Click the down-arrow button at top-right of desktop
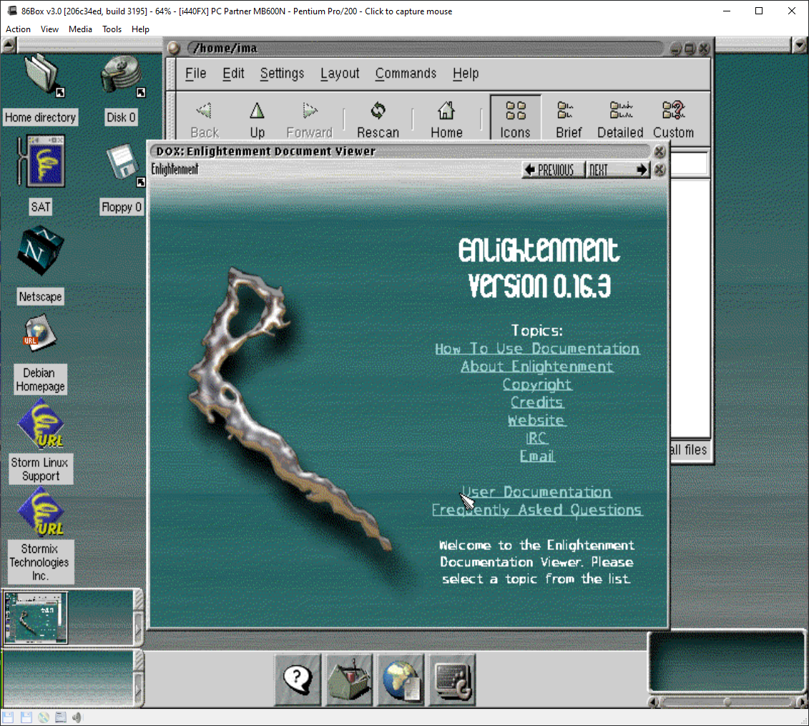 coord(800,45)
